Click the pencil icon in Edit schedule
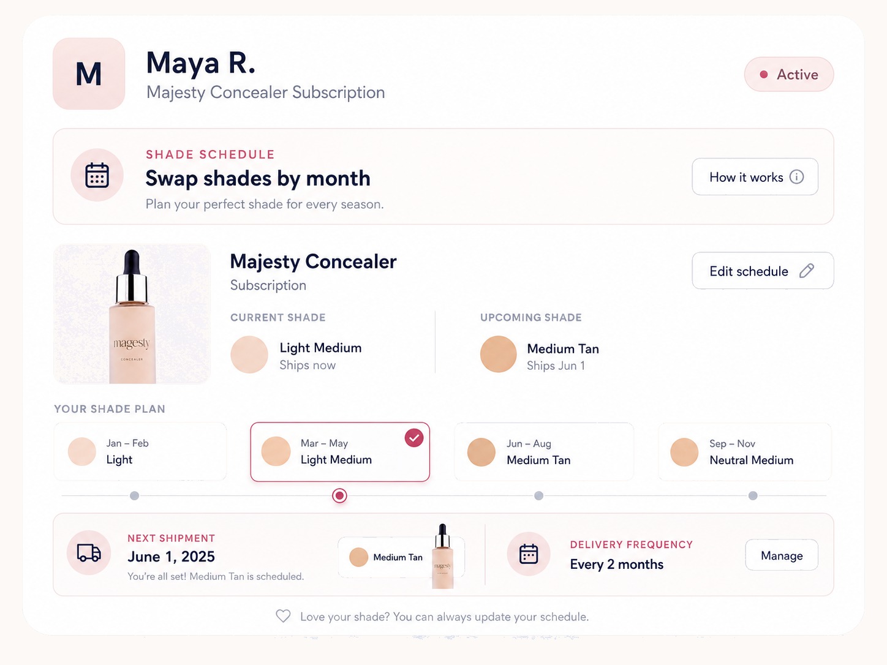The image size is (887, 665). click(x=807, y=271)
